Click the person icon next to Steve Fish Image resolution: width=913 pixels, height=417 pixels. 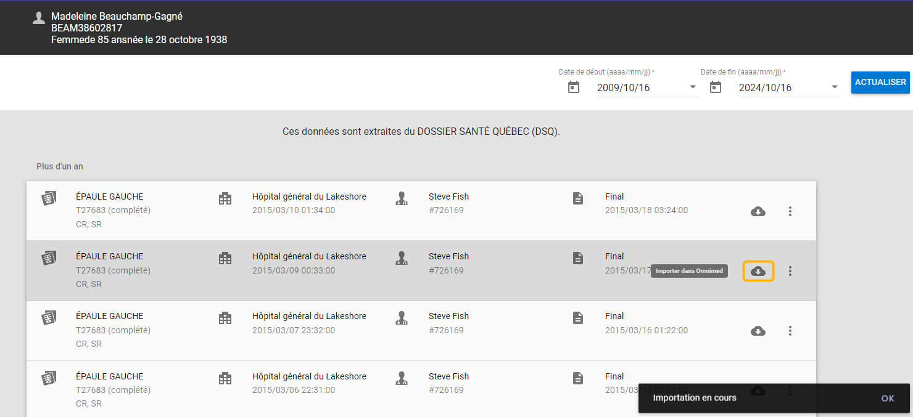tap(402, 198)
